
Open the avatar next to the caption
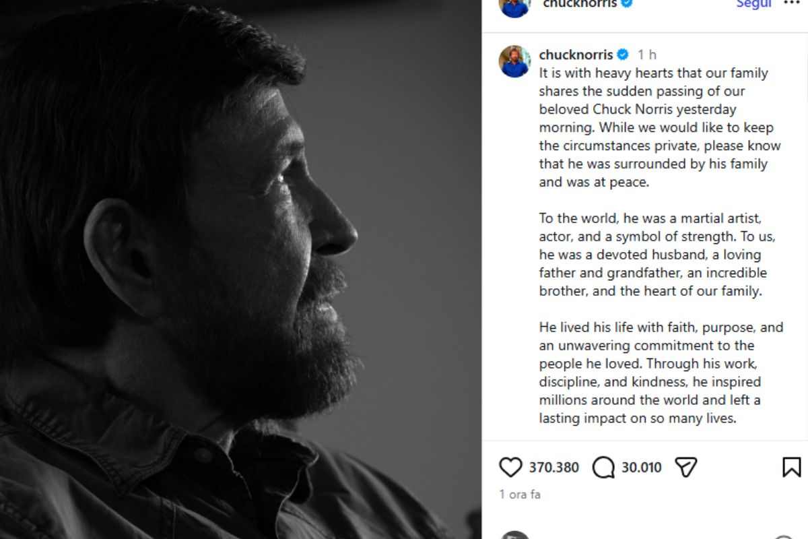515,61
